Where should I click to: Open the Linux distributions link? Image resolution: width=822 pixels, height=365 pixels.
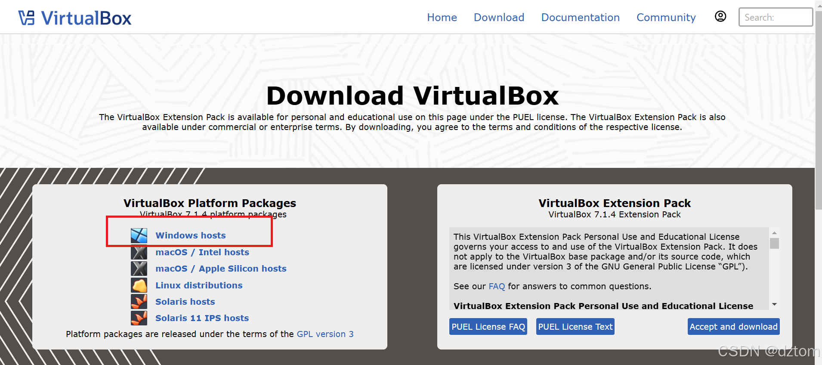[199, 285]
